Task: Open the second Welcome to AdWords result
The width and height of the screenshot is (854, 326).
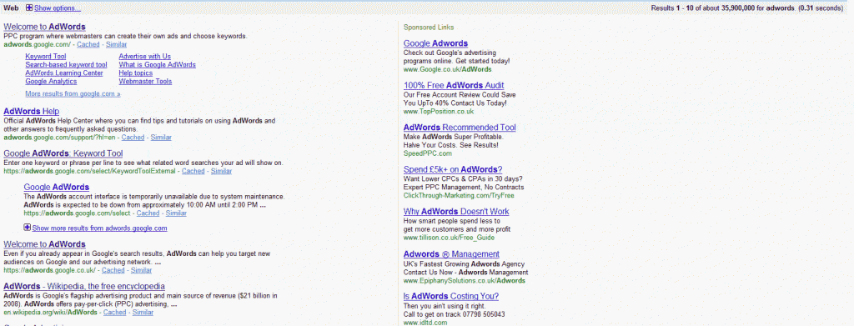Action: [x=45, y=244]
